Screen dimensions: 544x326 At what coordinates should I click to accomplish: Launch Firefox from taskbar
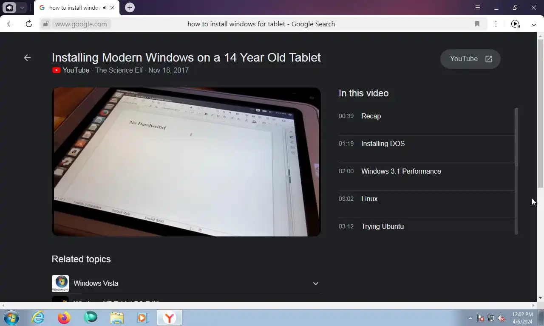click(x=64, y=318)
